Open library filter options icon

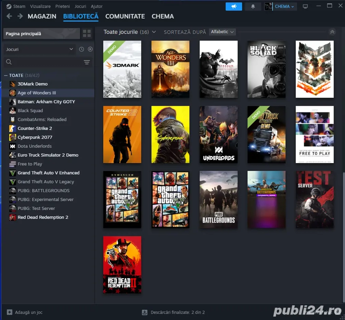click(87, 62)
